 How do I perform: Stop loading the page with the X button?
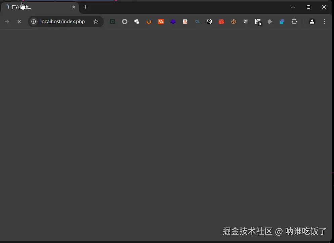pos(19,22)
